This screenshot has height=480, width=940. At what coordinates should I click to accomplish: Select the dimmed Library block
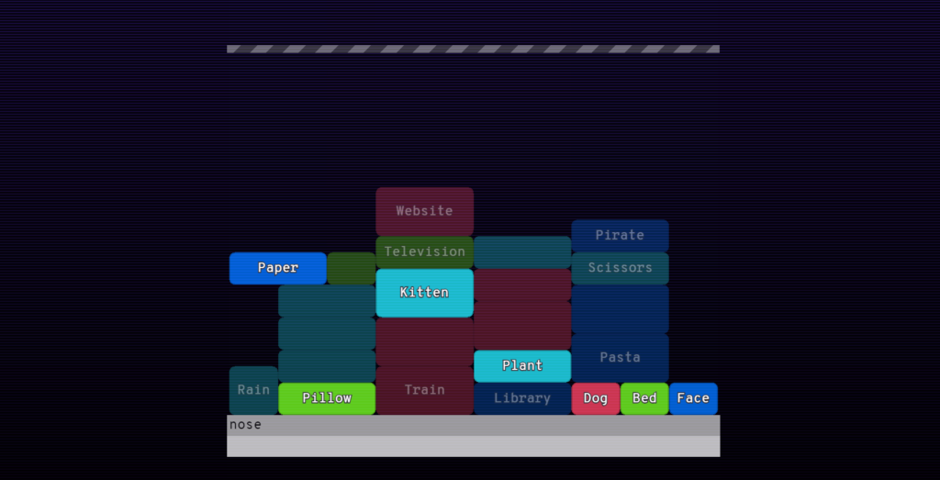pyautogui.click(x=522, y=398)
